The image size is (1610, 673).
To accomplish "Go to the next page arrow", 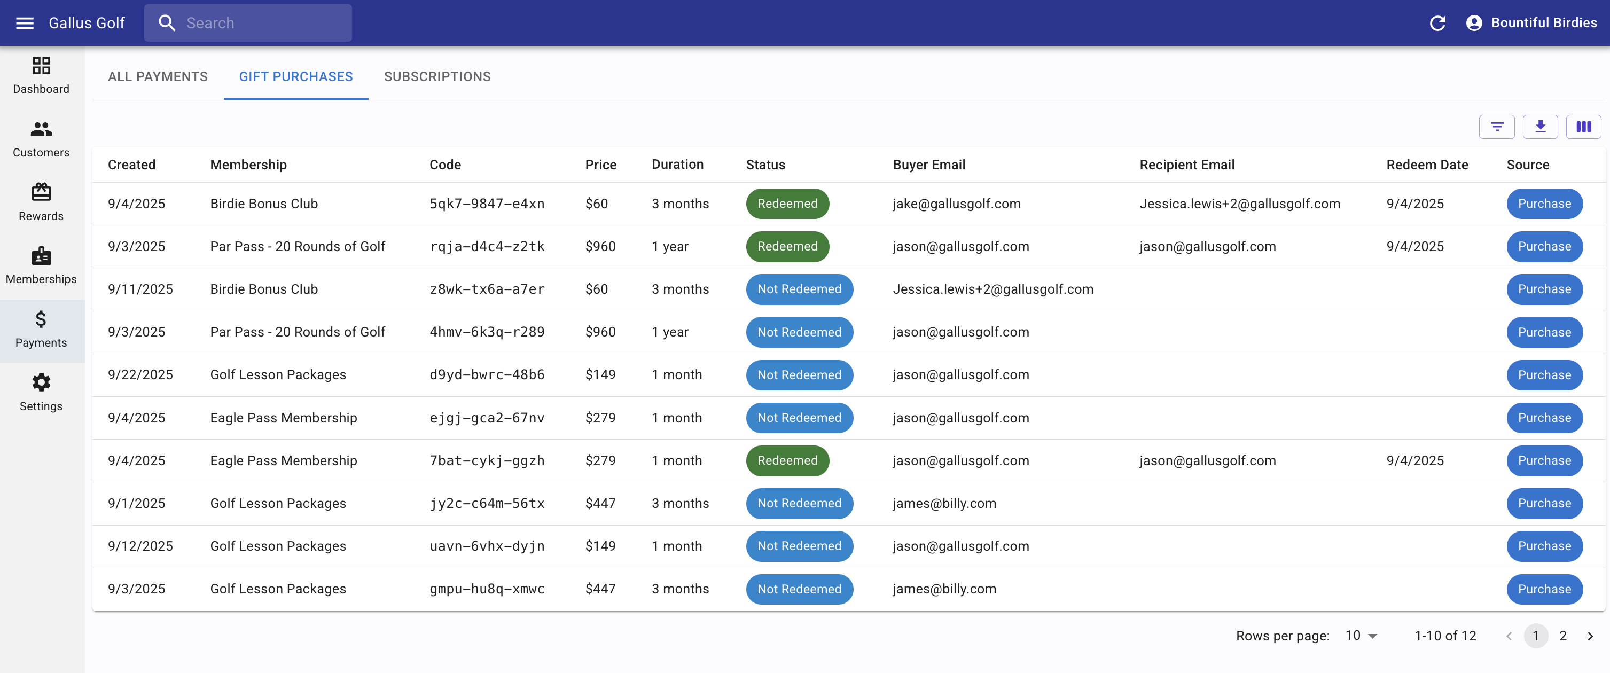I will pos(1590,636).
